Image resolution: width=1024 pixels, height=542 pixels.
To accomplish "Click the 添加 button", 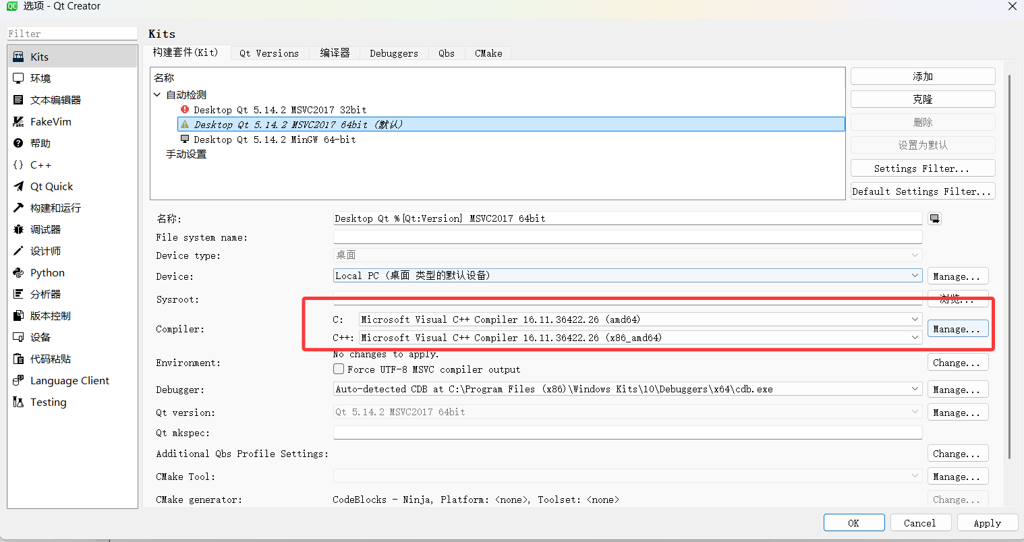I will pos(923,76).
